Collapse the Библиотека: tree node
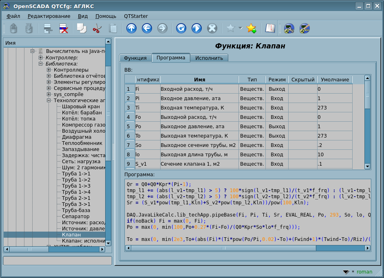 [41, 63]
